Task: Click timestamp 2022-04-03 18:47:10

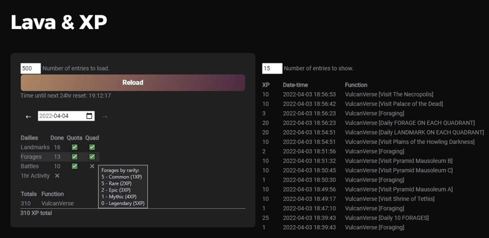Action: 309,208
